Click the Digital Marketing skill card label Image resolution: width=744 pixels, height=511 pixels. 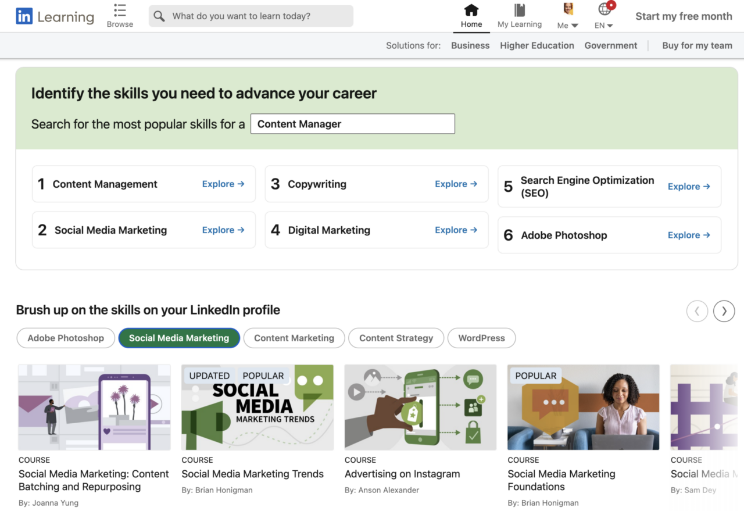[329, 230]
